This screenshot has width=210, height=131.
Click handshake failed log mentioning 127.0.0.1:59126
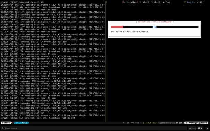tap(53, 52)
